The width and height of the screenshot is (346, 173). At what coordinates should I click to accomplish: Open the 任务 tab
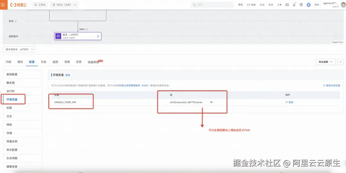click(79, 62)
